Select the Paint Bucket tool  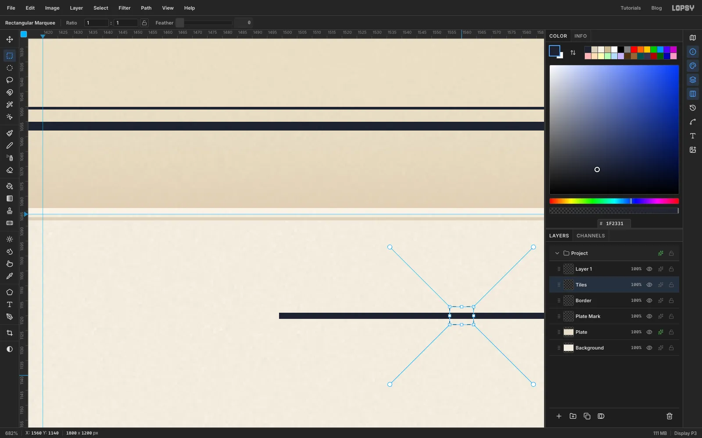pos(10,186)
